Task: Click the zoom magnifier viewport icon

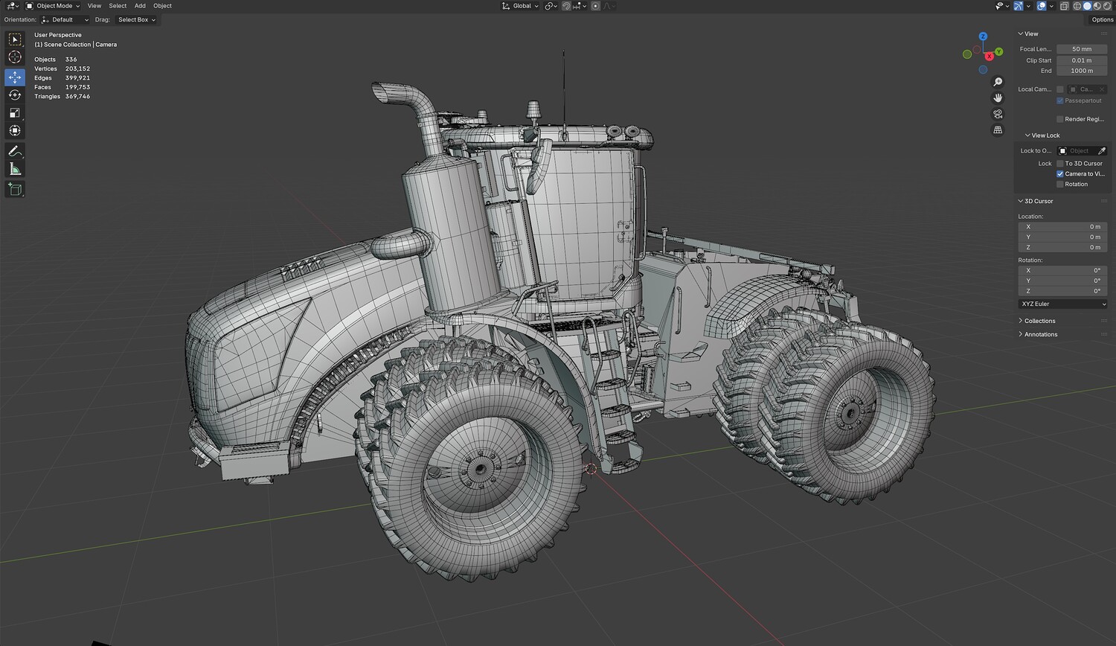Action: click(x=998, y=82)
